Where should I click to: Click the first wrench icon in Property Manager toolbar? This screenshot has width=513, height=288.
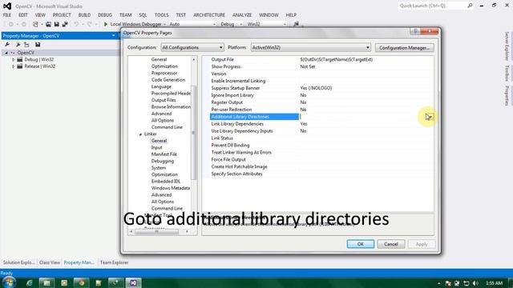7,45
